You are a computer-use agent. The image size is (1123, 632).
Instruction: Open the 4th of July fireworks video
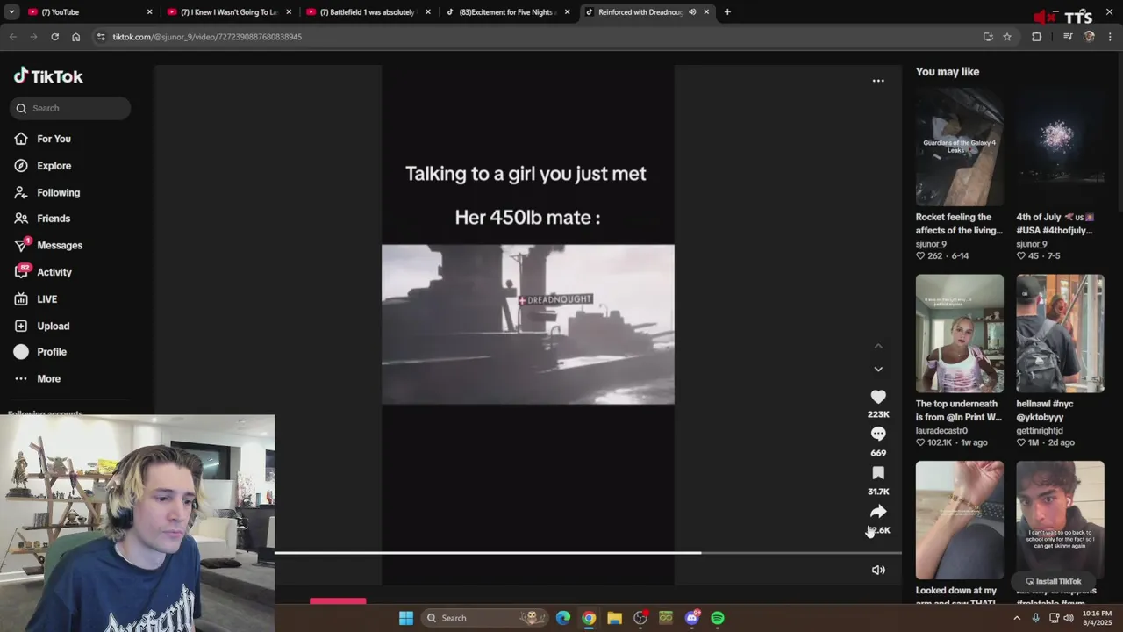click(1060, 147)
